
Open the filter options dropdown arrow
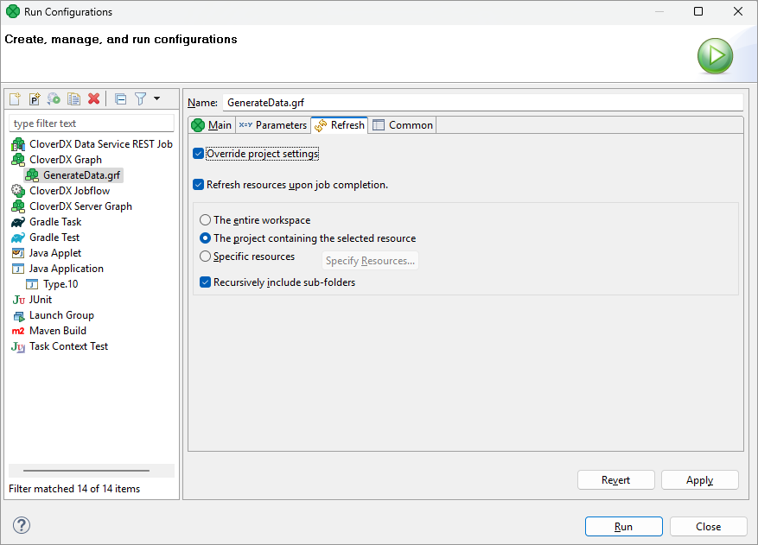coord(156,98)
